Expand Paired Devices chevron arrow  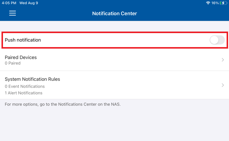tap(223, 60)
